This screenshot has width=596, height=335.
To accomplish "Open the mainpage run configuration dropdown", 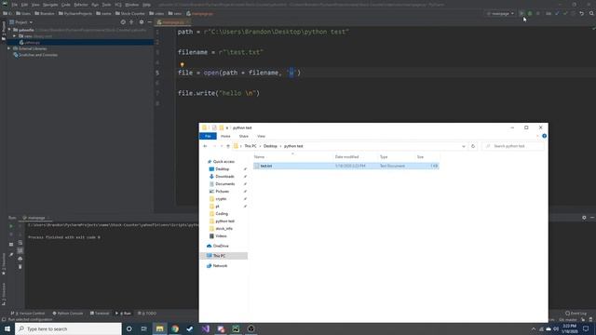I will (x=500, y=14).
